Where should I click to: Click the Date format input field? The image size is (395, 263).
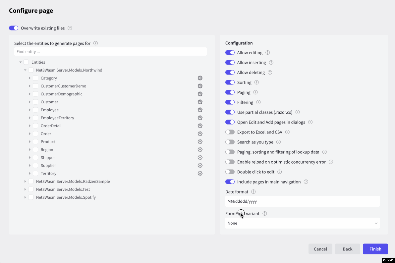(x=303, y=201)
